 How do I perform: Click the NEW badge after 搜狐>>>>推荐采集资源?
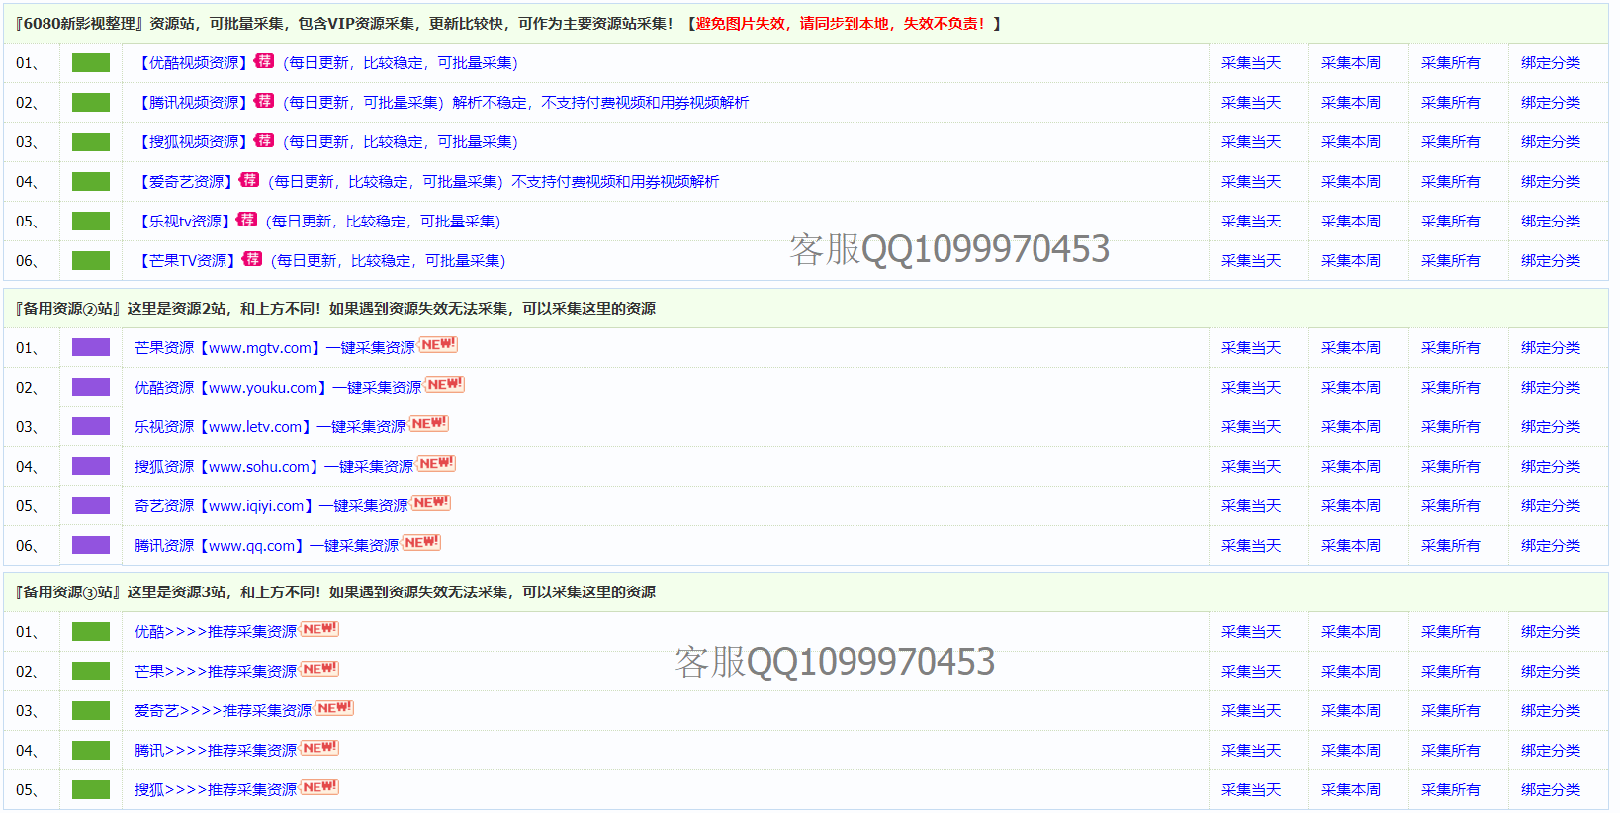click(319, 787)
